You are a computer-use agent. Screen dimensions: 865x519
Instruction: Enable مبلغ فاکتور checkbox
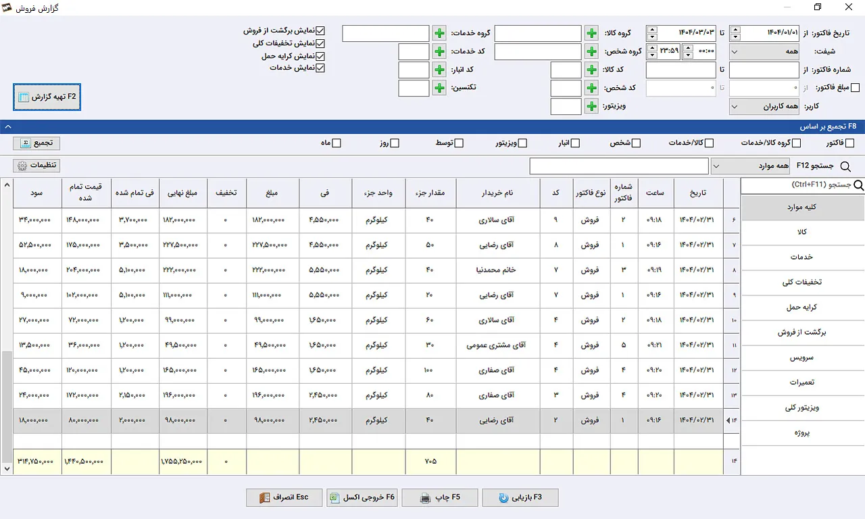coord(856,88)
